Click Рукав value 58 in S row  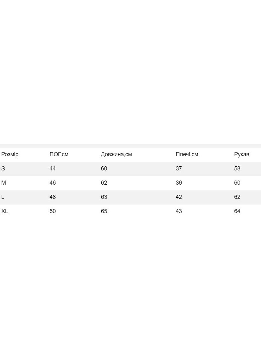click(237, 168)
